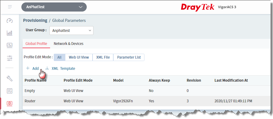Select the All profile edit mode
This screenshot has width=273, height=119.
click(x=59, y=57)
